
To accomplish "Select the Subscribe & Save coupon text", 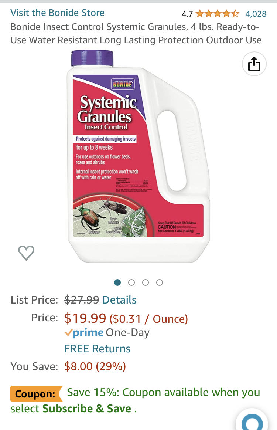I will [86, 409].
